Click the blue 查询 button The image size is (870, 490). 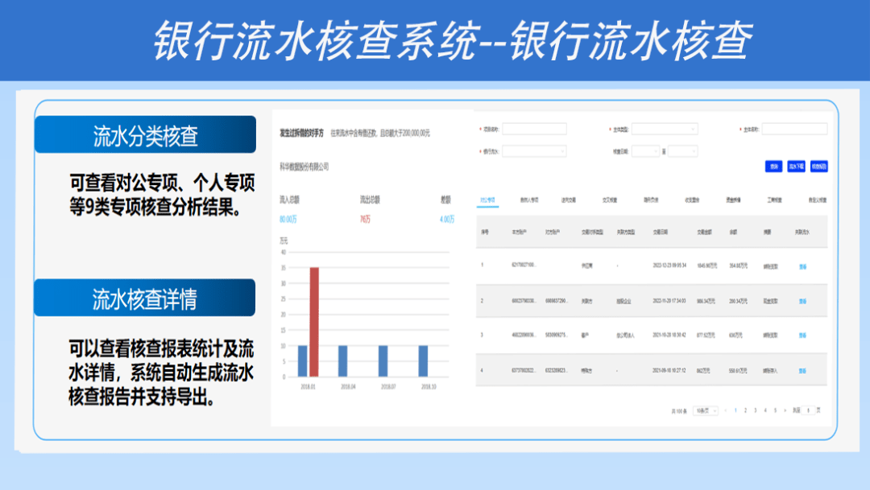click(x=773, y=167)
